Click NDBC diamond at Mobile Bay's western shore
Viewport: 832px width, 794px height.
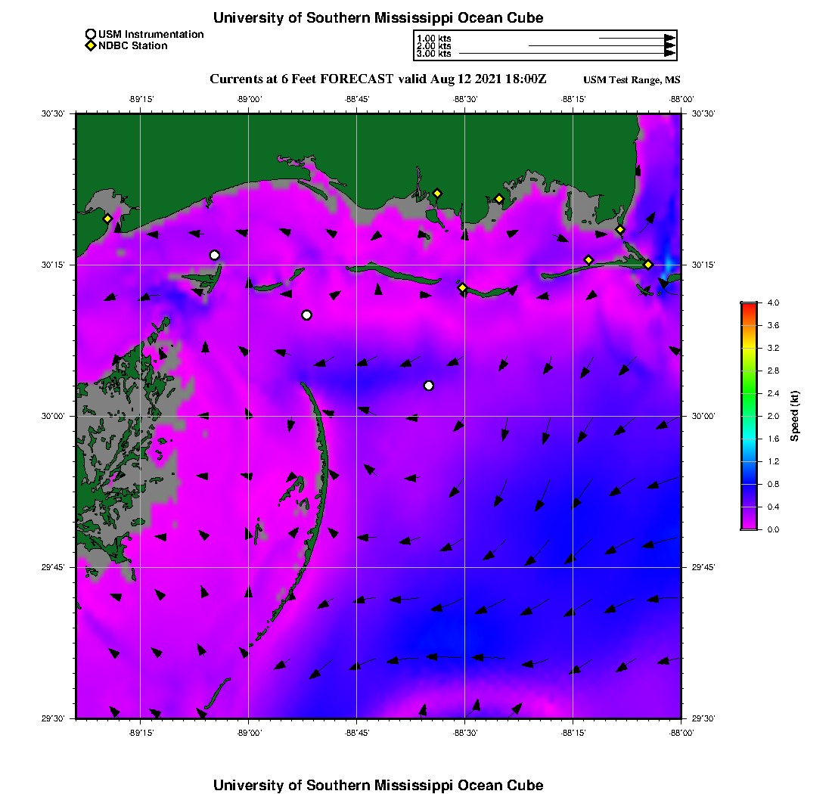619,230
